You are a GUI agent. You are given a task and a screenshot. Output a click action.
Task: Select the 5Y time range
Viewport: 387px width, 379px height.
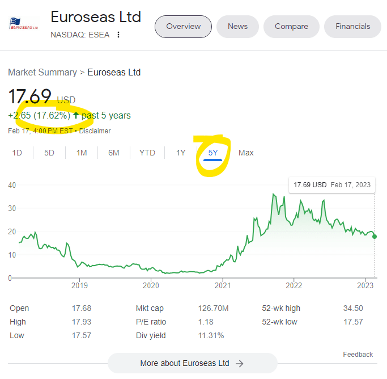[213, 153]
